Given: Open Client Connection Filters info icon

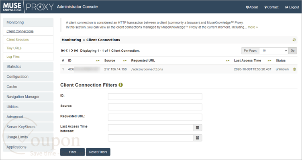Looking at the screenshot, I should (x=120, y=85).
